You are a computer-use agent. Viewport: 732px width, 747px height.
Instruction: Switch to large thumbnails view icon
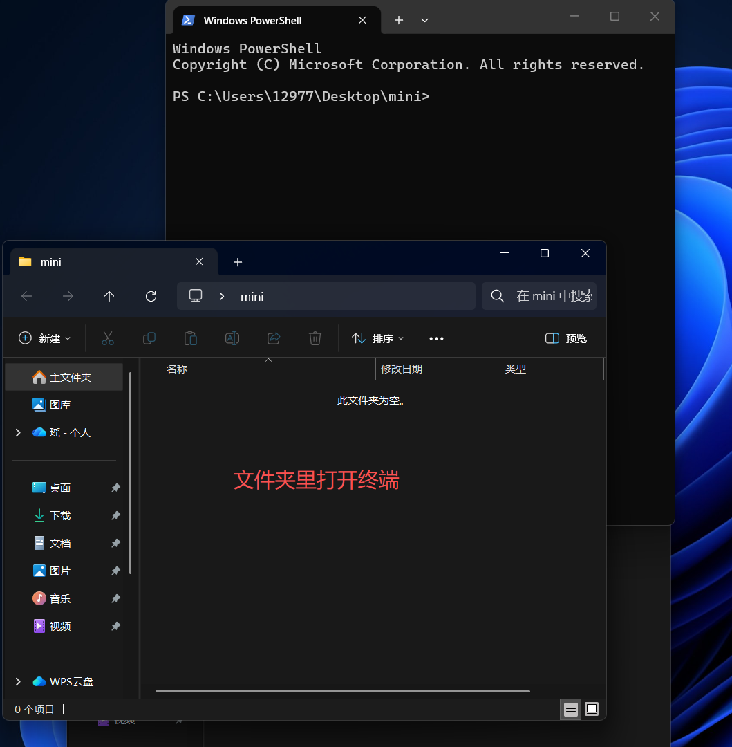(x=592, y=710)
